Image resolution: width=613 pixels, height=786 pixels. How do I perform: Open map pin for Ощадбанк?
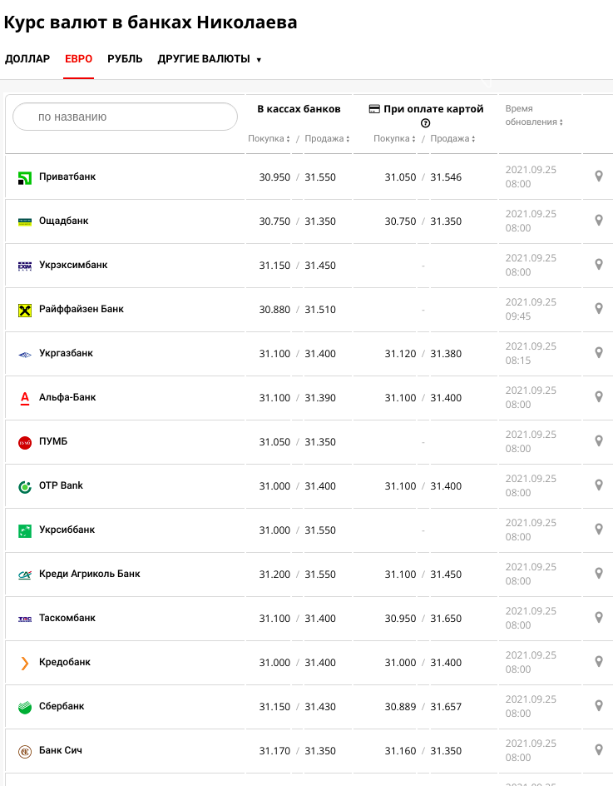pos(599,220)
